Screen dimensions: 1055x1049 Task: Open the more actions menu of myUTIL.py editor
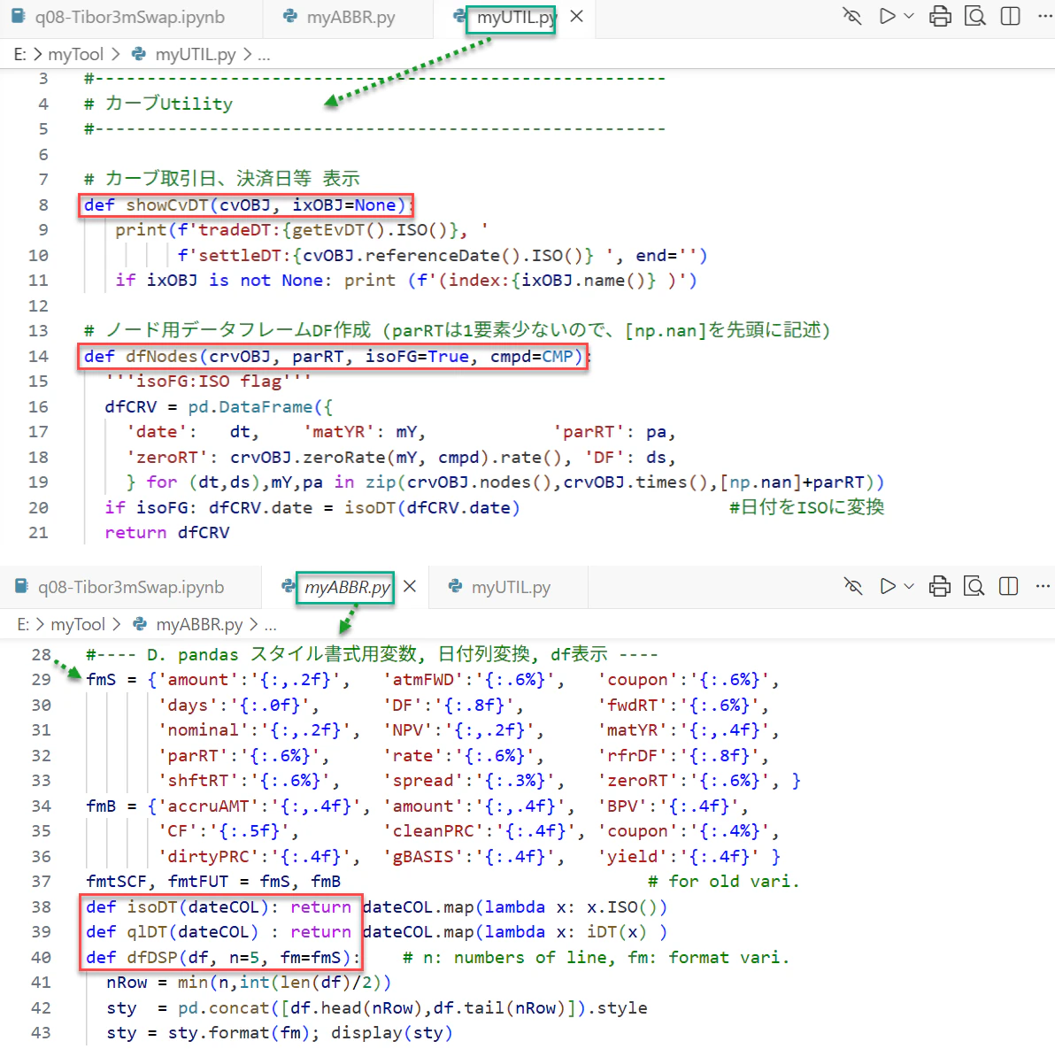click(1045, 16)
